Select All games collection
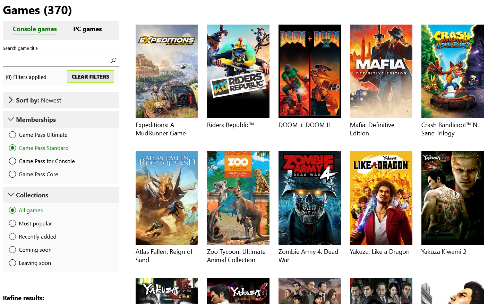The image size is (488, 304). click(12, 210)
